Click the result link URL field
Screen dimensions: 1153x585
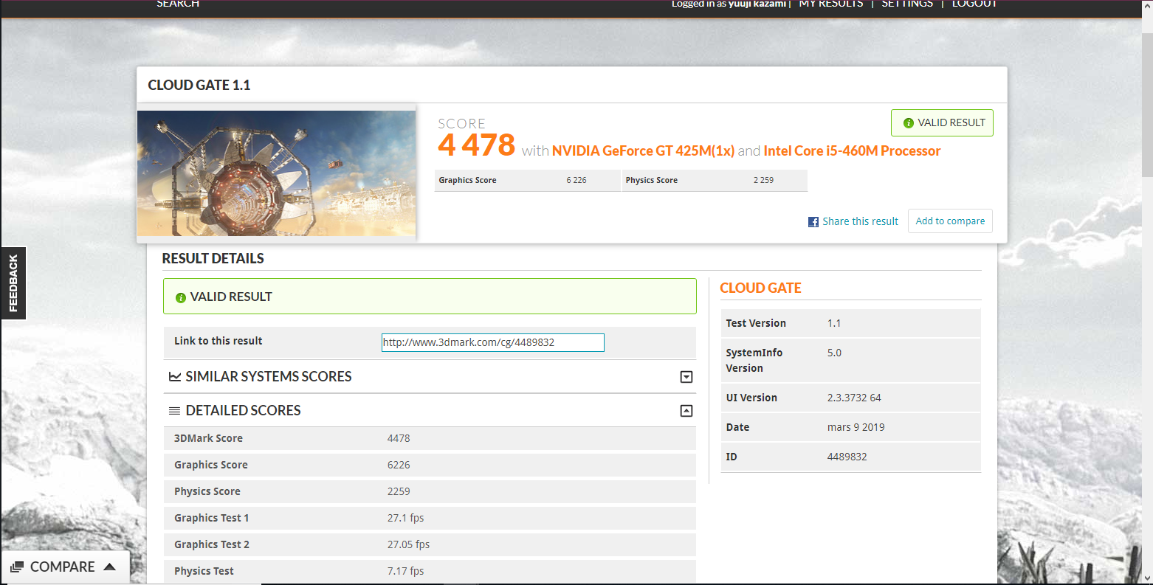tap(493, 342)
